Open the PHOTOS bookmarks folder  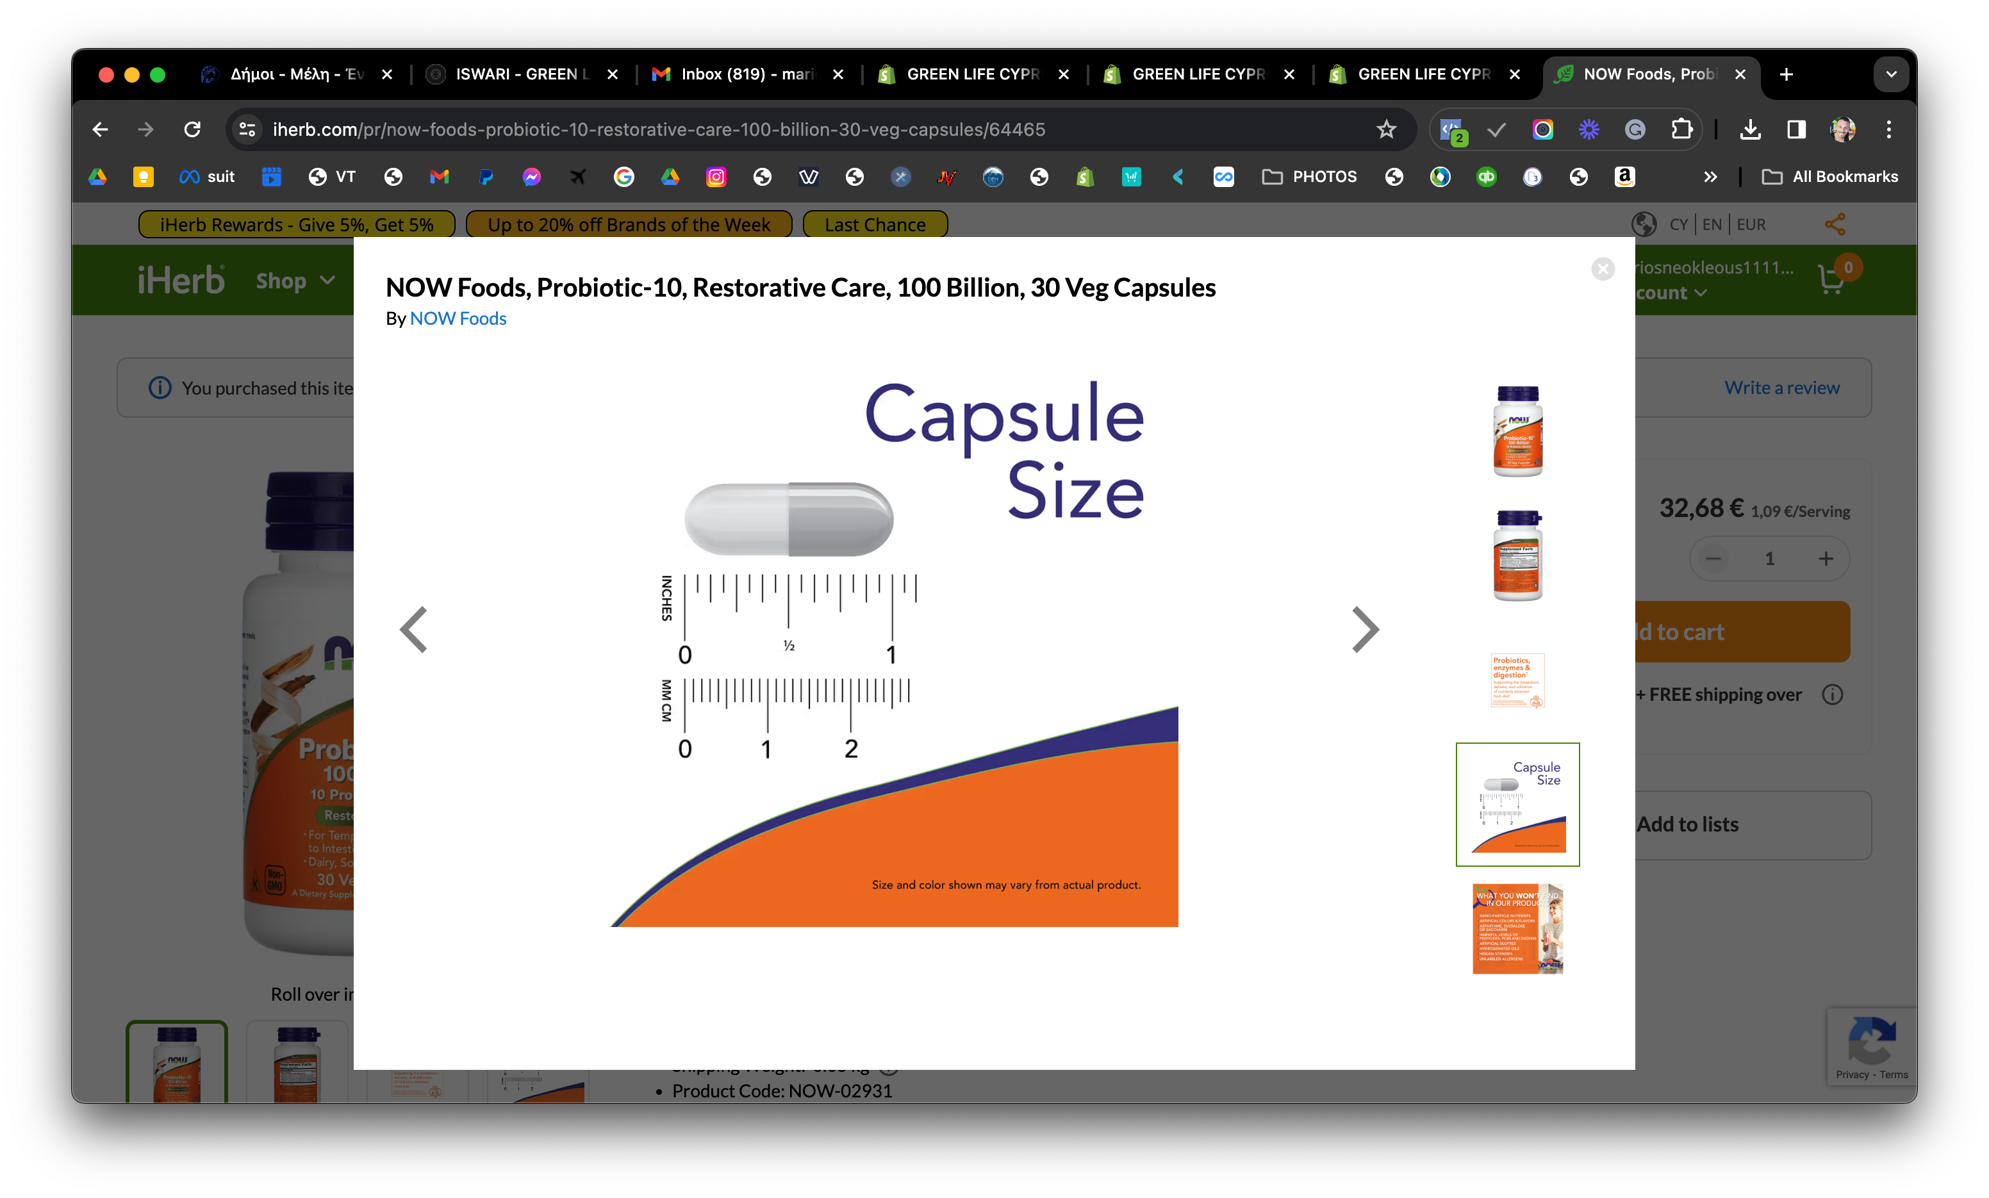1309,177
